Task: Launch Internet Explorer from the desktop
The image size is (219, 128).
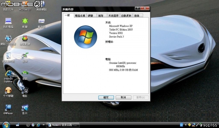Action: coord(8,76)
